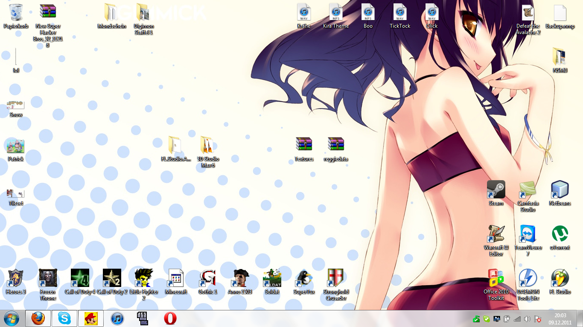583x327 pixels.
Task: Launch FL Studio from the desktop
Action: point(560,278)
